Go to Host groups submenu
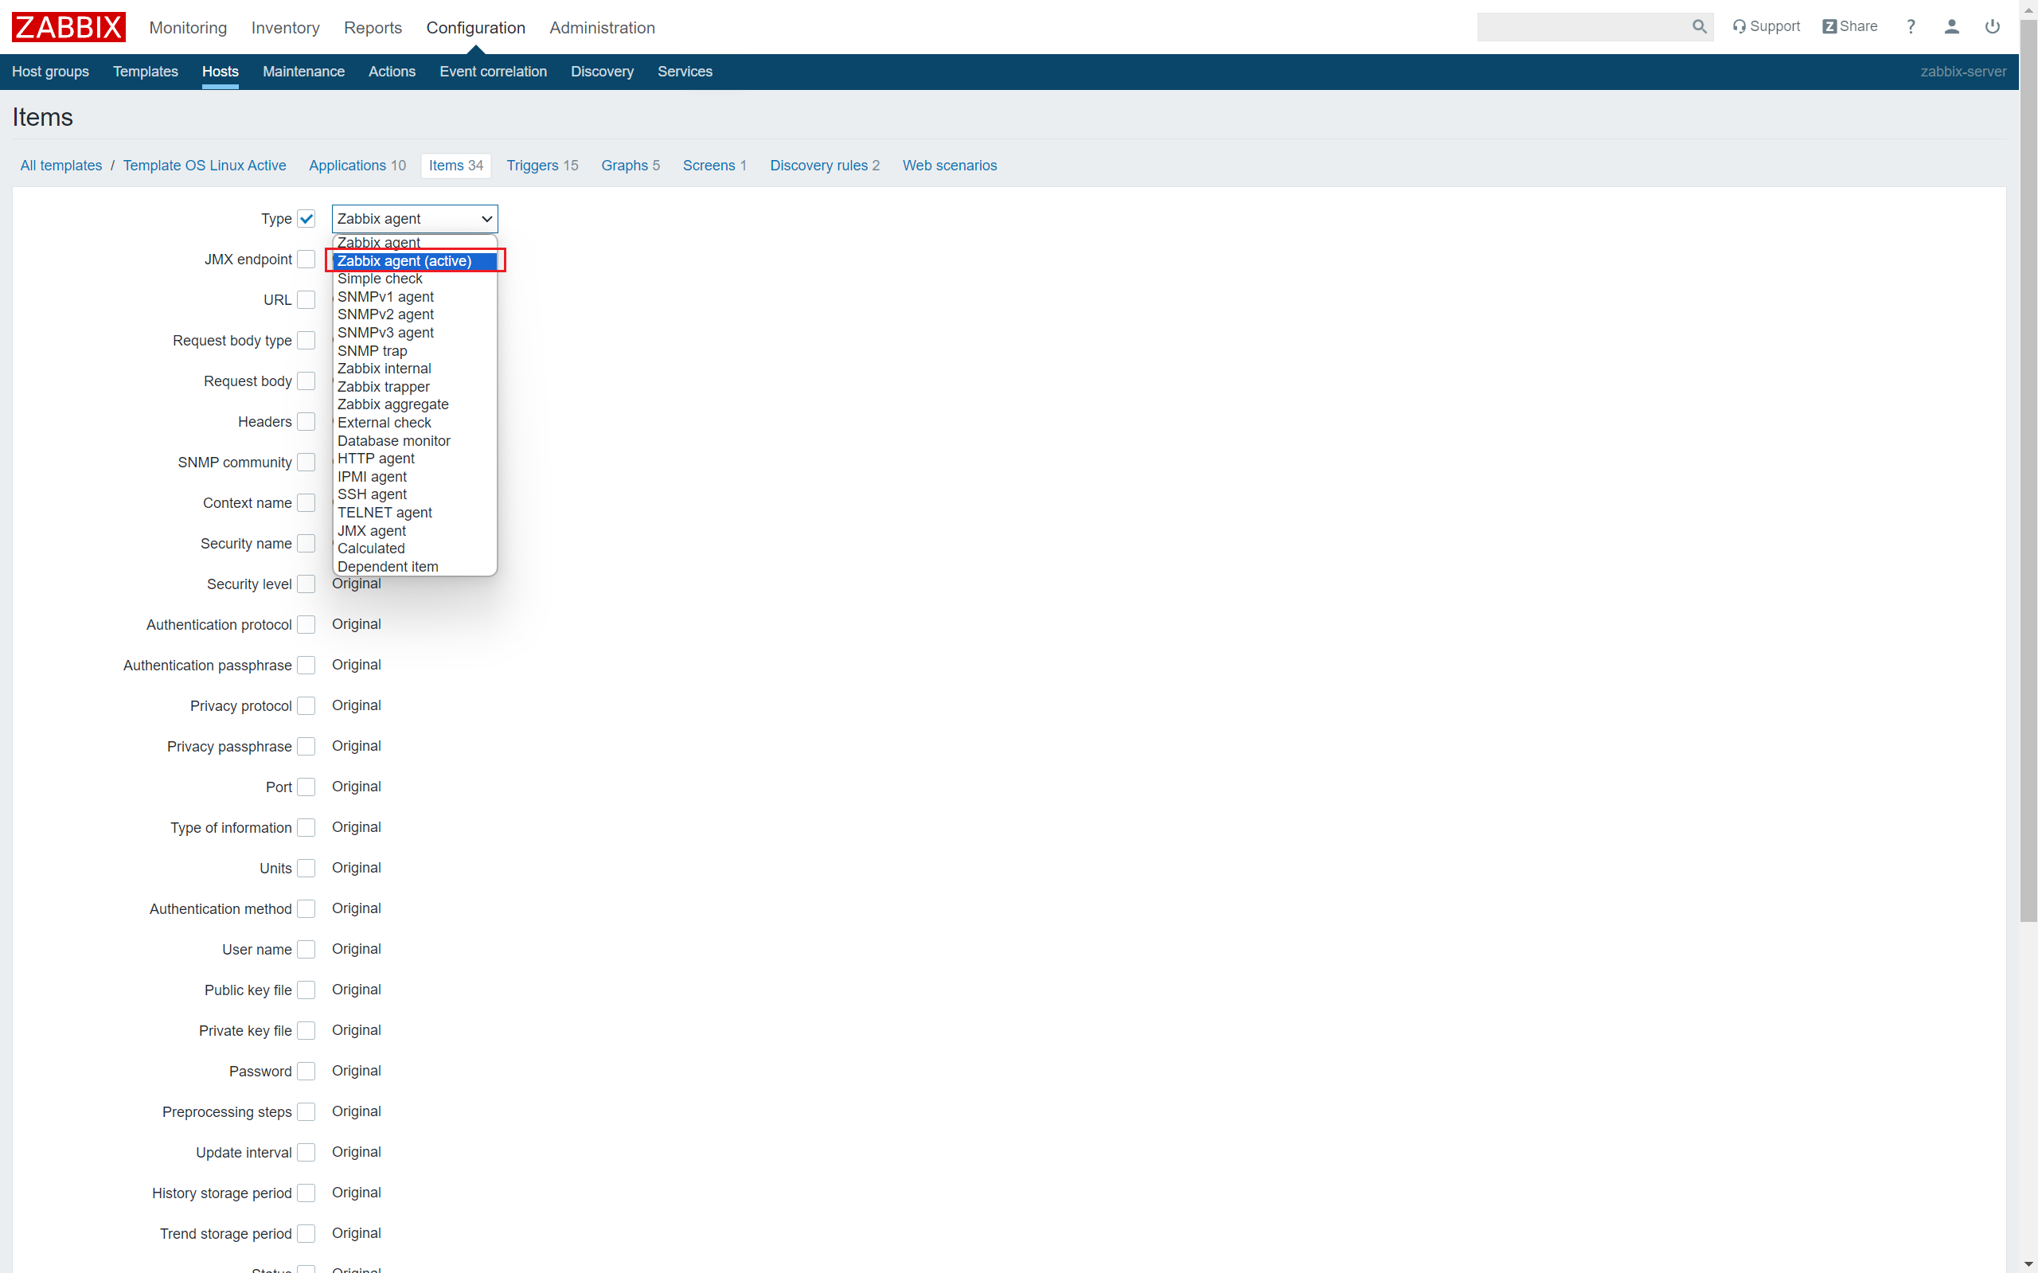Image resolution: width=2038 pixels, height=1273 pixels. [x=50, y=72]
